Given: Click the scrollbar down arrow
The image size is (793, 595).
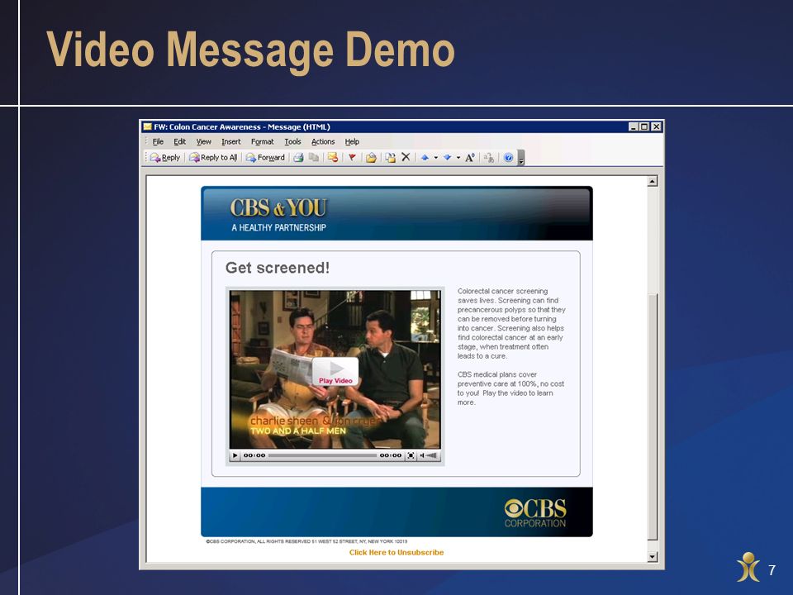Looking at the screenshot, I should (653, 556).
